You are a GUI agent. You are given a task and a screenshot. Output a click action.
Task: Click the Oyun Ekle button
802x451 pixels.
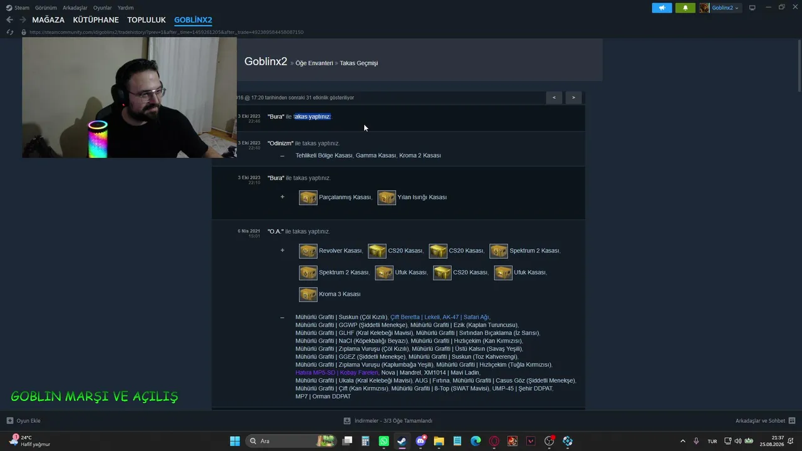coord(23,421)
